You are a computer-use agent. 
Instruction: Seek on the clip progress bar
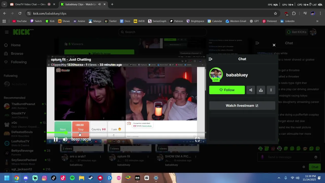coord(126,133)
